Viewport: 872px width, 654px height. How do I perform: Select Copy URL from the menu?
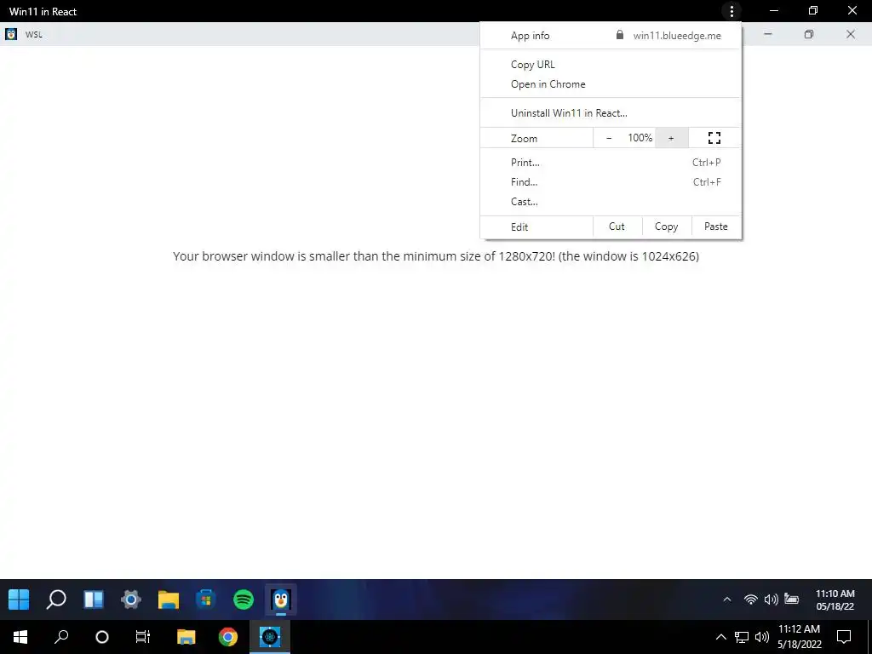point(611,65)
